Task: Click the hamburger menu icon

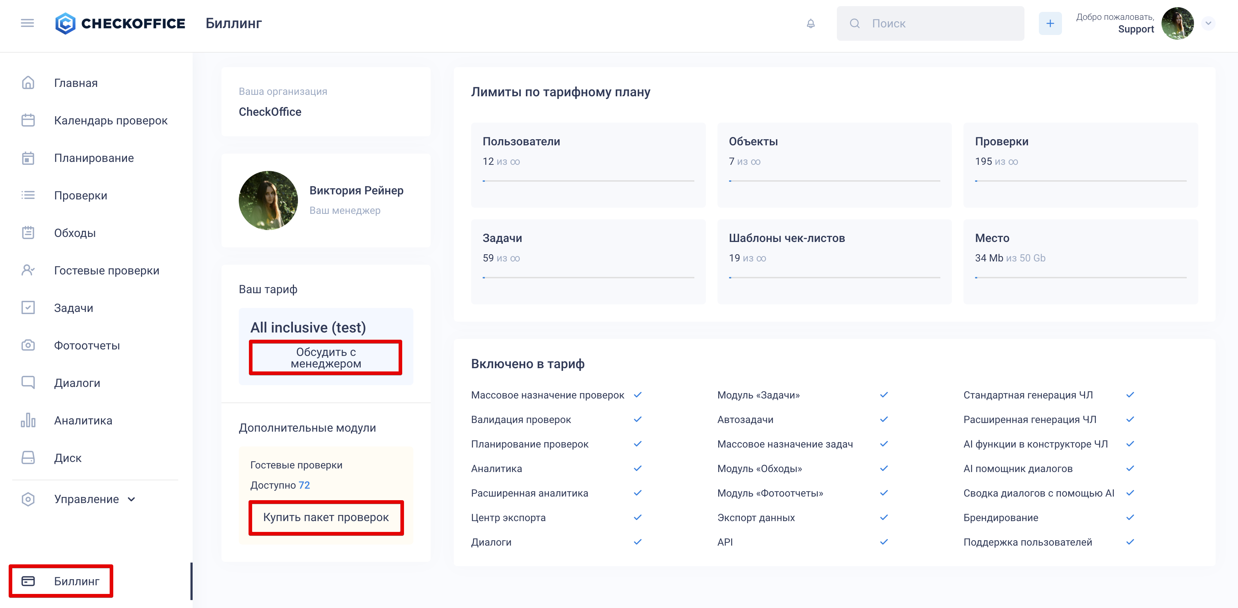Action: click(x=27, y=23)
